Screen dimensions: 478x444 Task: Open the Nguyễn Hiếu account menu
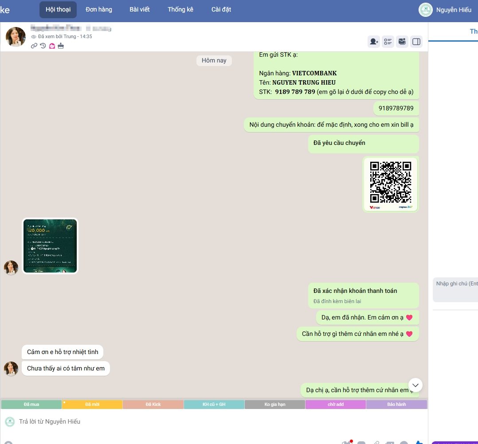tap(446, 10)
